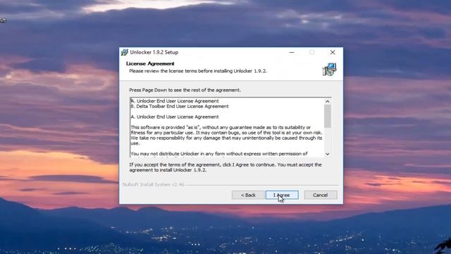Click the installer computer icon in header

click(x=329, y=69)
